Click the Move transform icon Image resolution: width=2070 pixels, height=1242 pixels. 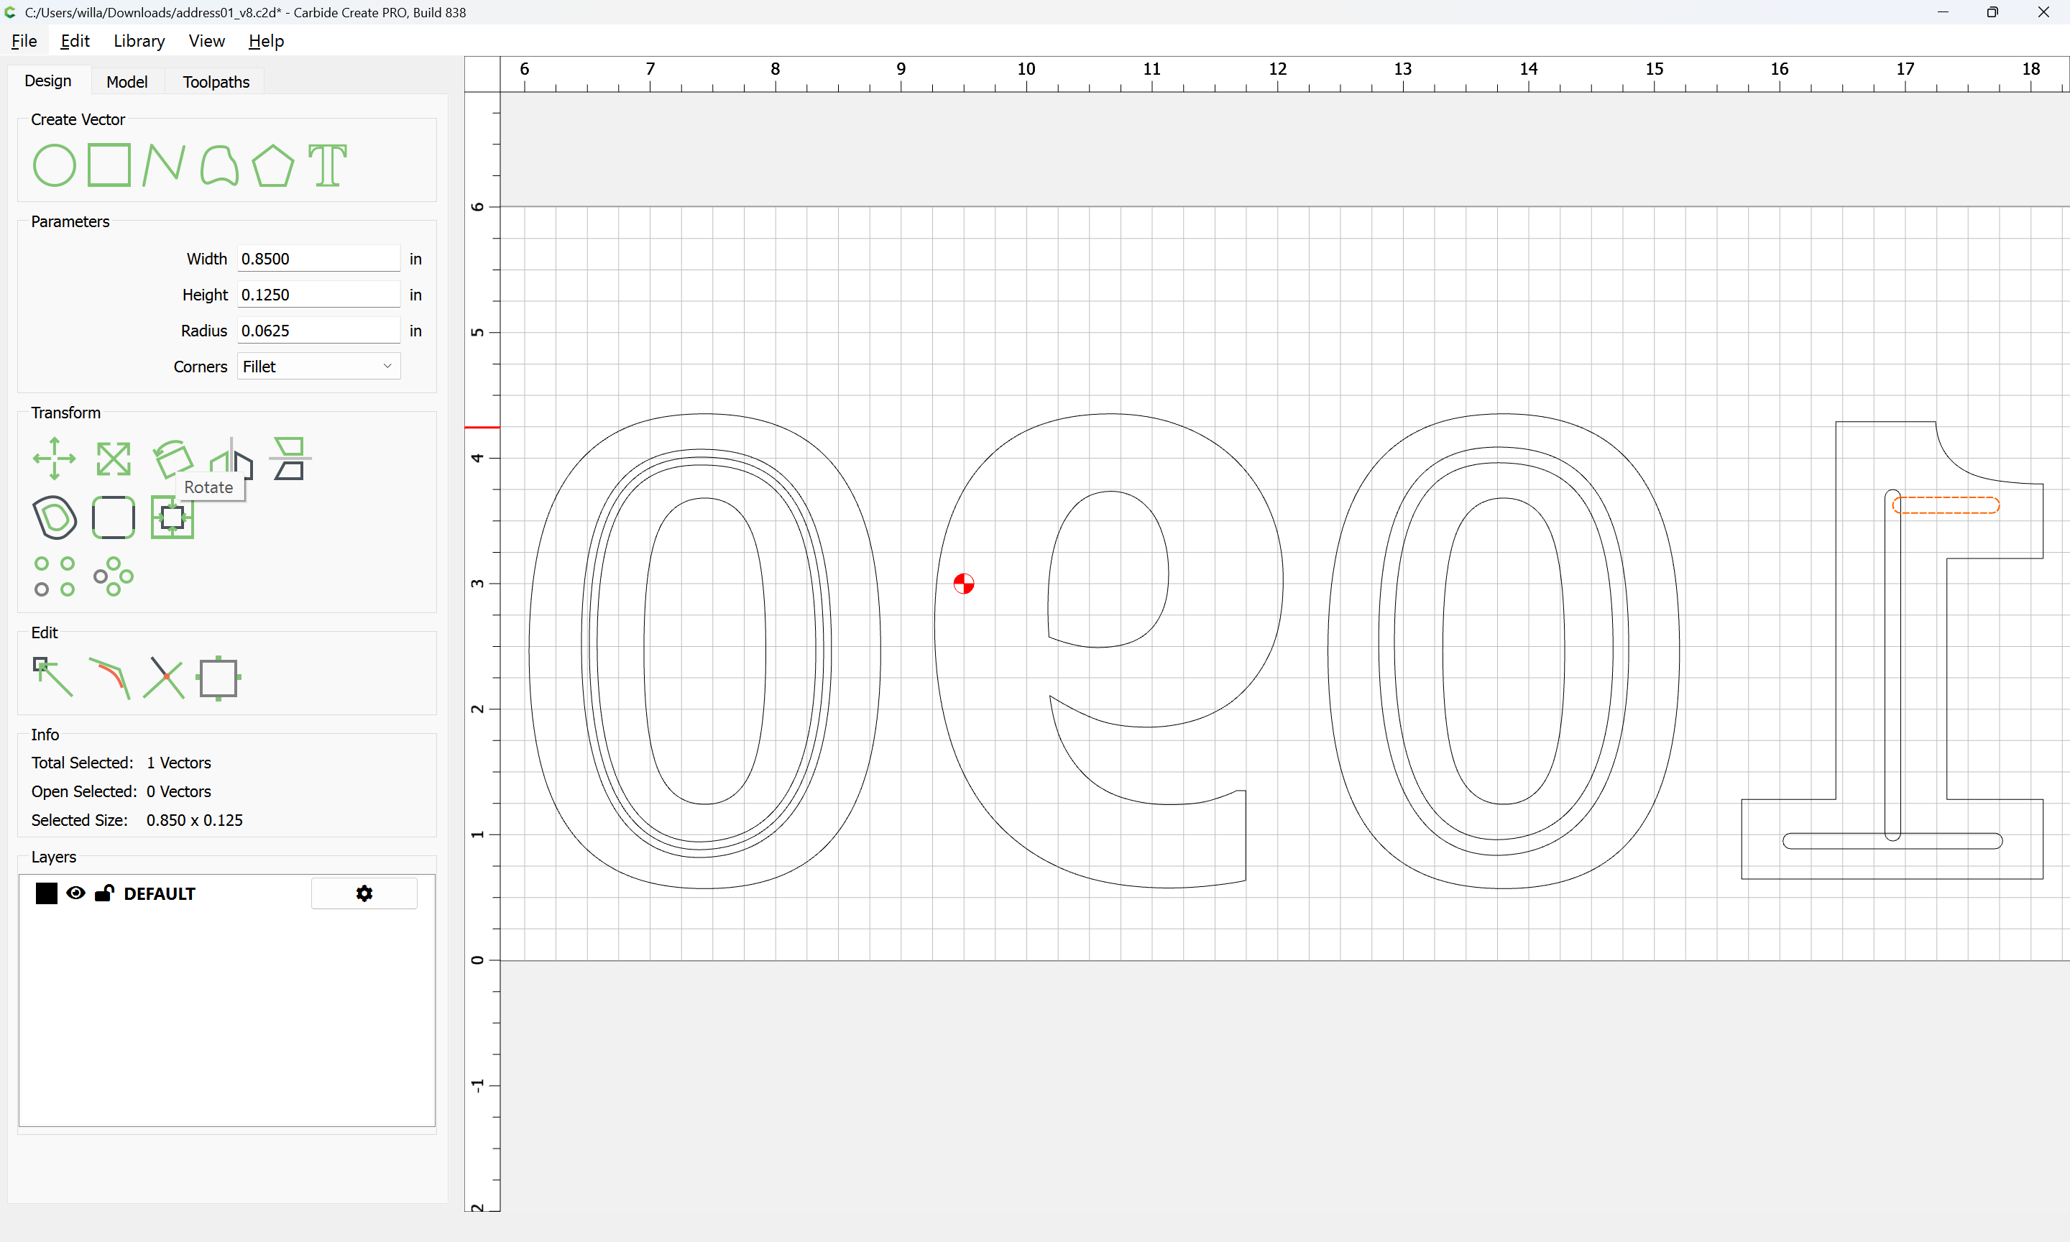tap(55, 459)
